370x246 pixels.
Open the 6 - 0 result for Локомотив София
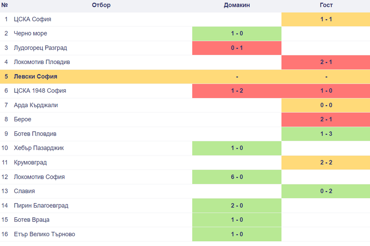pyautogui.click(x=237, y=177)
